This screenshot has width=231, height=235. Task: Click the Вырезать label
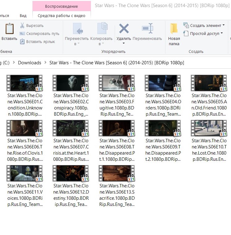[x=35, y=26]
